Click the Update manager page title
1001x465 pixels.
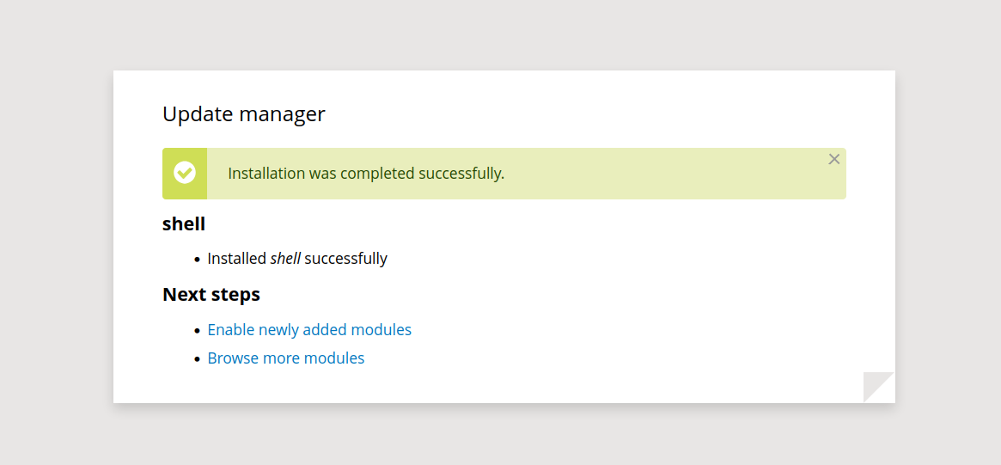pos(244,113)
